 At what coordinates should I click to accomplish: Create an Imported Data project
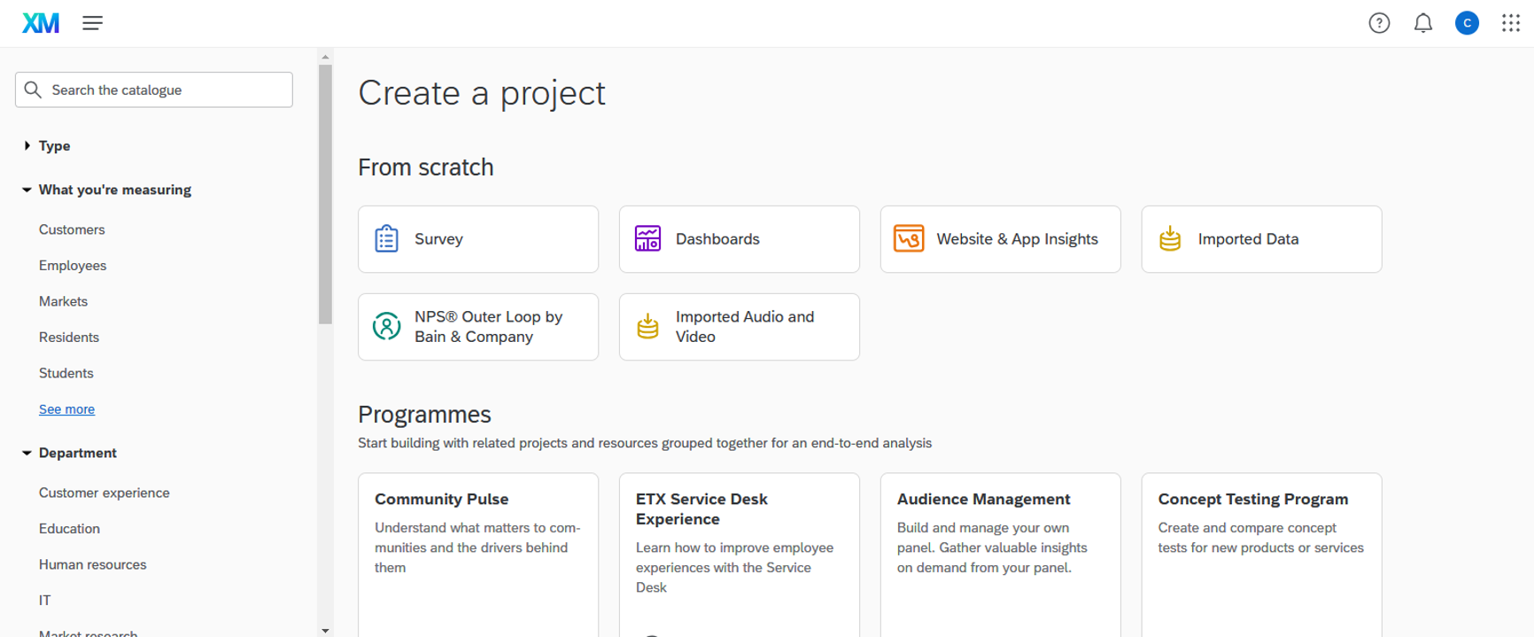(x=1260, y=239)
